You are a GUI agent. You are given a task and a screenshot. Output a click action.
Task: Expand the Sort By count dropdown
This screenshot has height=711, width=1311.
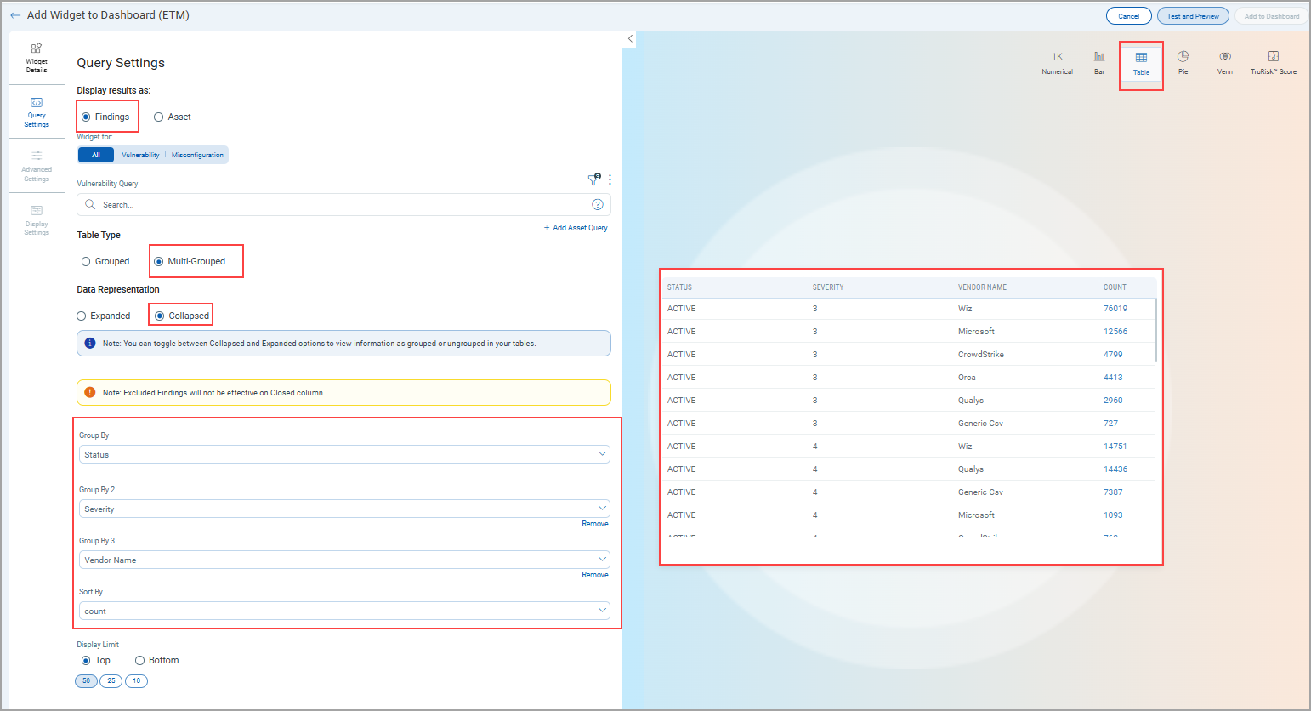coord(343,611)
